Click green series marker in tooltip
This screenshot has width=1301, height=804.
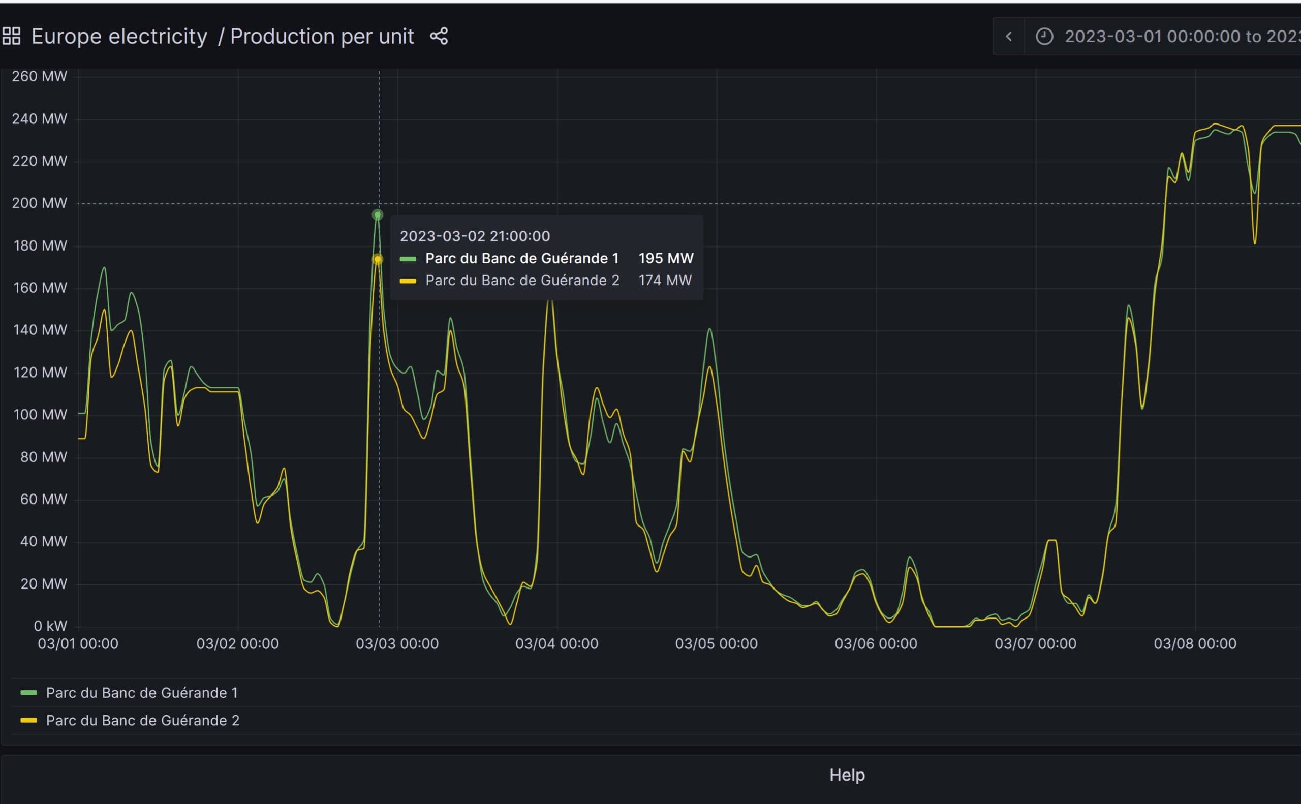pos(408,259)
